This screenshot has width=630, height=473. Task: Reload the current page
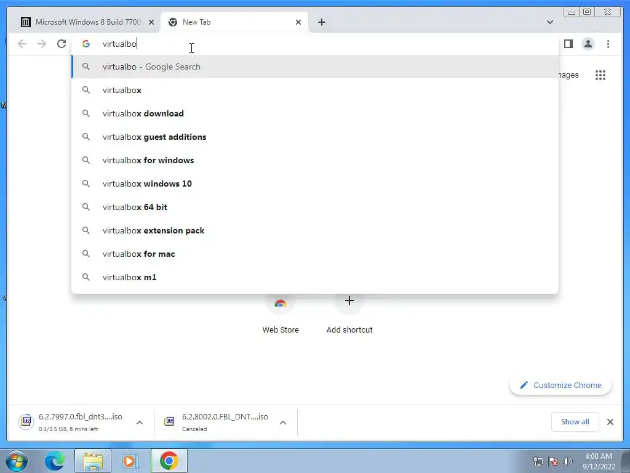[x=62, y=44]
